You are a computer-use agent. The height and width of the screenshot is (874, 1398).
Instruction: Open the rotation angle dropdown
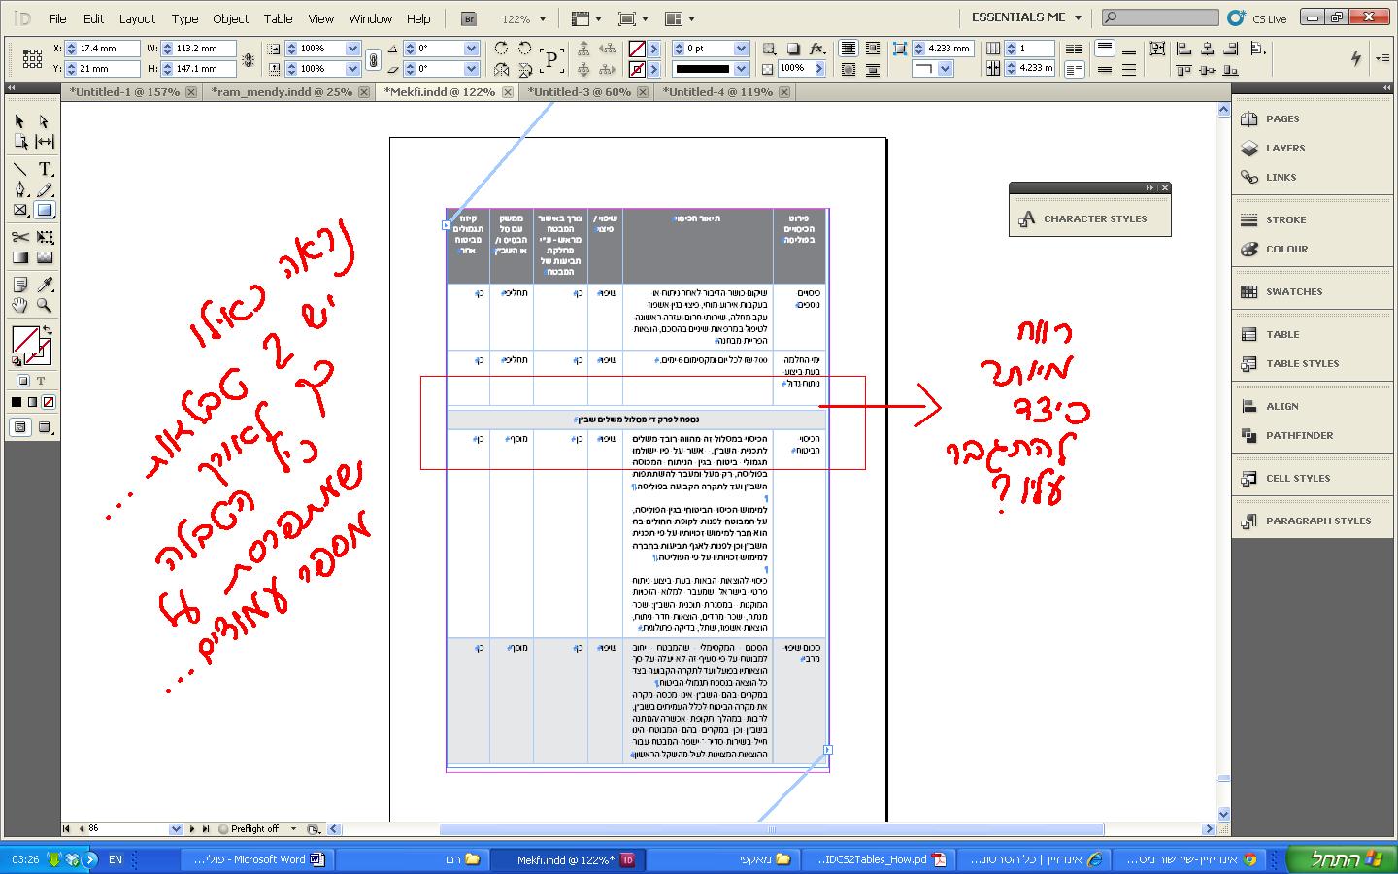click(x=472, y=49)
